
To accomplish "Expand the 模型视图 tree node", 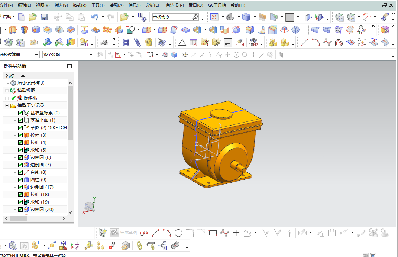I will [x=7, y=91].
